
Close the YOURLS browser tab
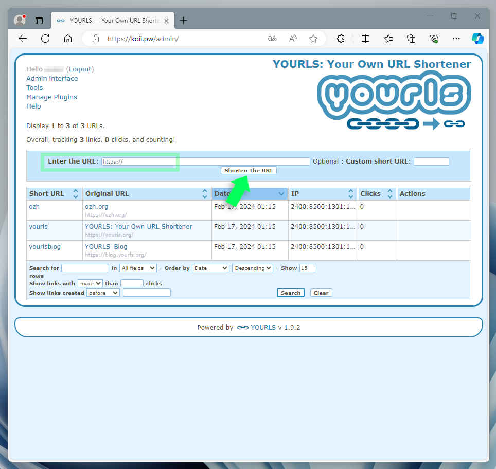166,21
